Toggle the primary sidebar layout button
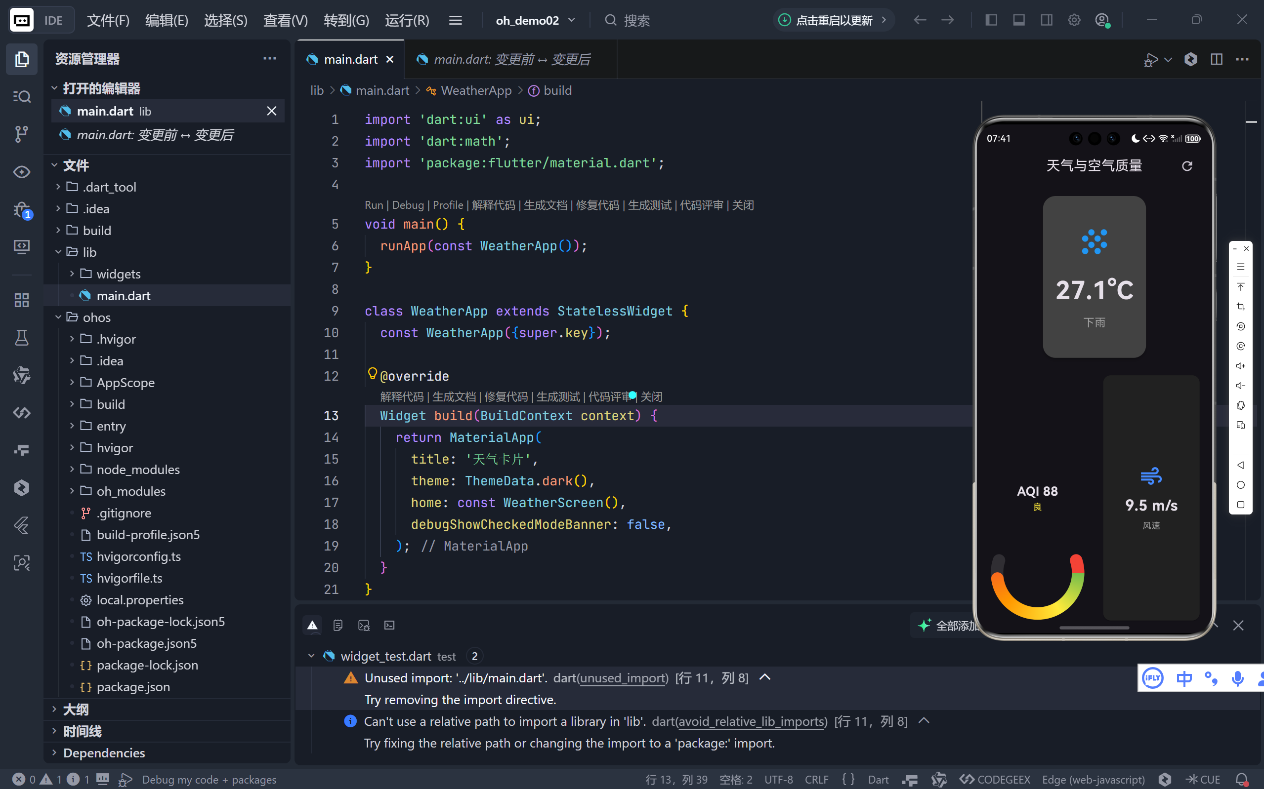 pyautogui.click(x=991, y=20)
